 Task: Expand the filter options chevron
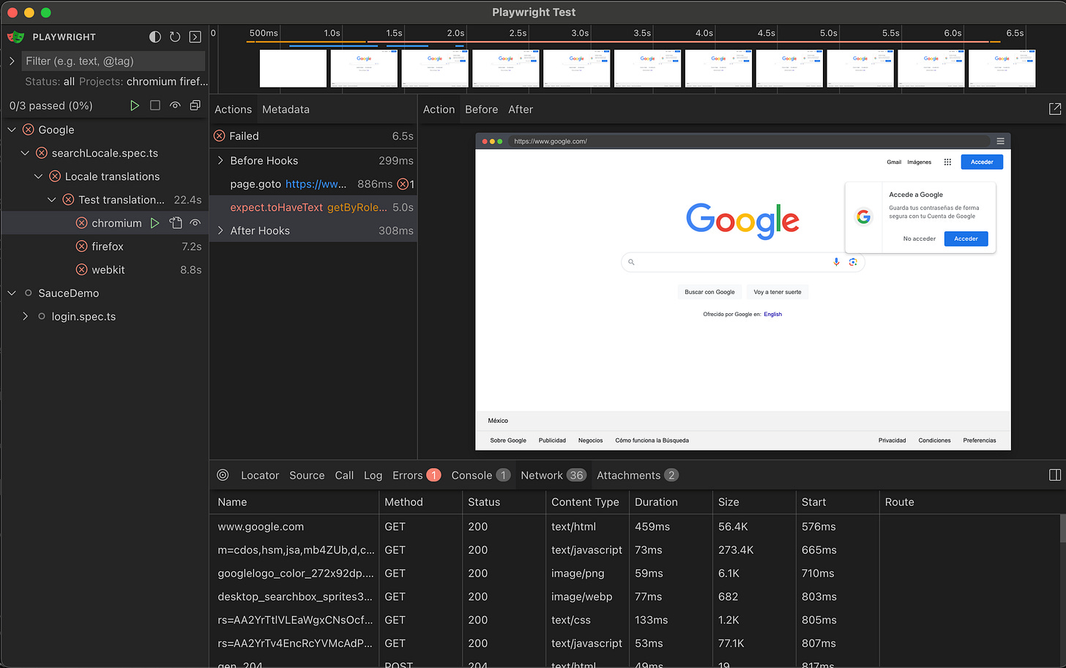12,61
